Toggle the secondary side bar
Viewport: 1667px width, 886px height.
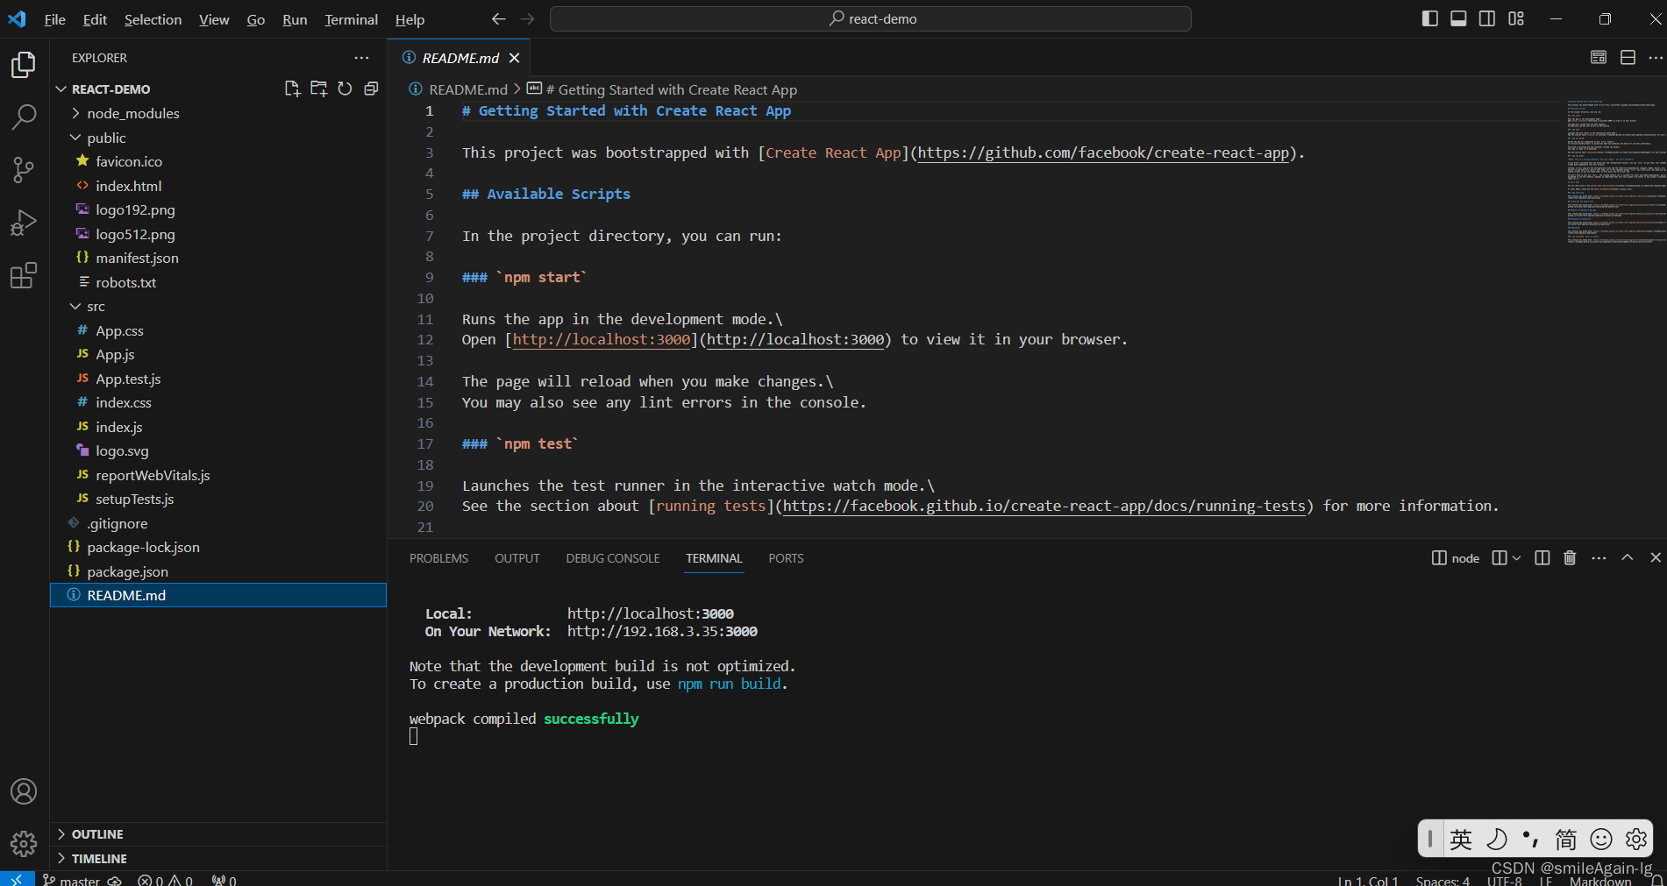click(1487, 19)
